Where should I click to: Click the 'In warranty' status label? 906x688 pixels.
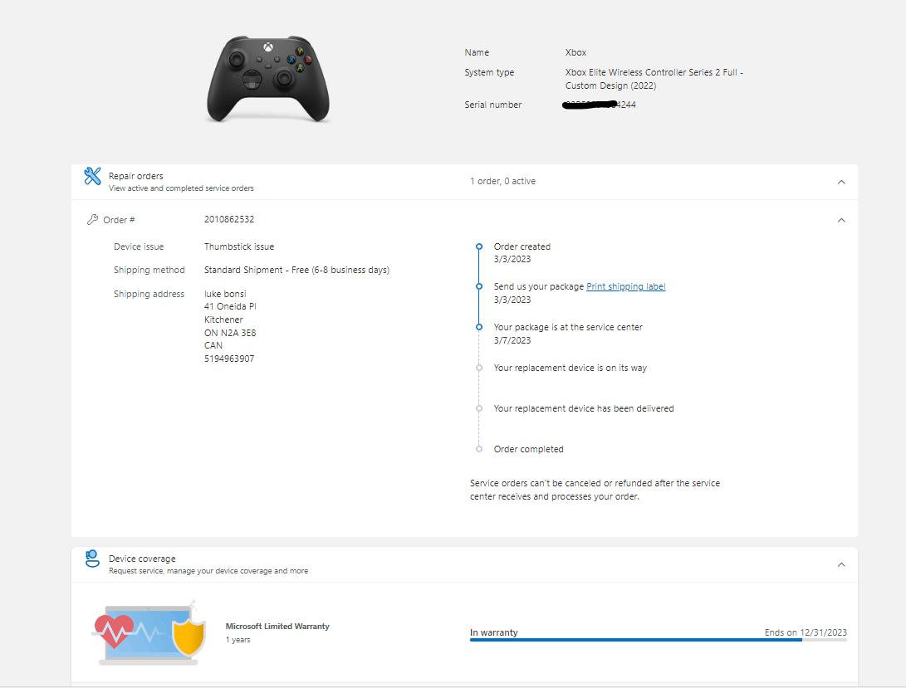coord(493,632)
